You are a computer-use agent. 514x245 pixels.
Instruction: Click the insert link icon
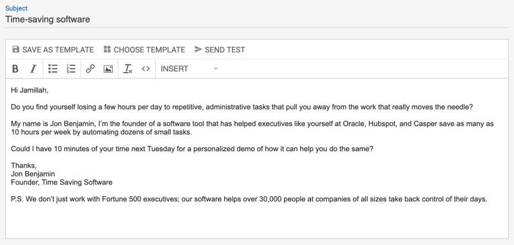[x=90, y=69]
